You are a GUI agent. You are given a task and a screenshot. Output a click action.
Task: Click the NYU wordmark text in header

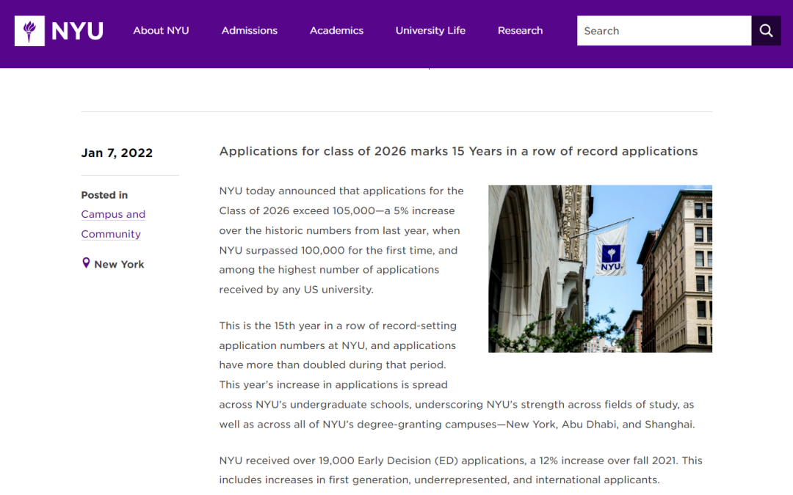(x=77, y=31)
